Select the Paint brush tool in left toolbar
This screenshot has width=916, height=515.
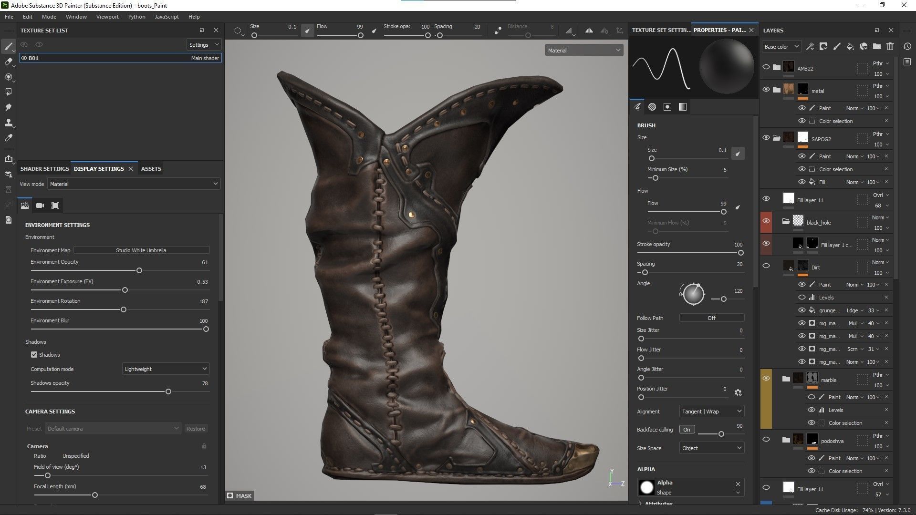pos(8,46)
